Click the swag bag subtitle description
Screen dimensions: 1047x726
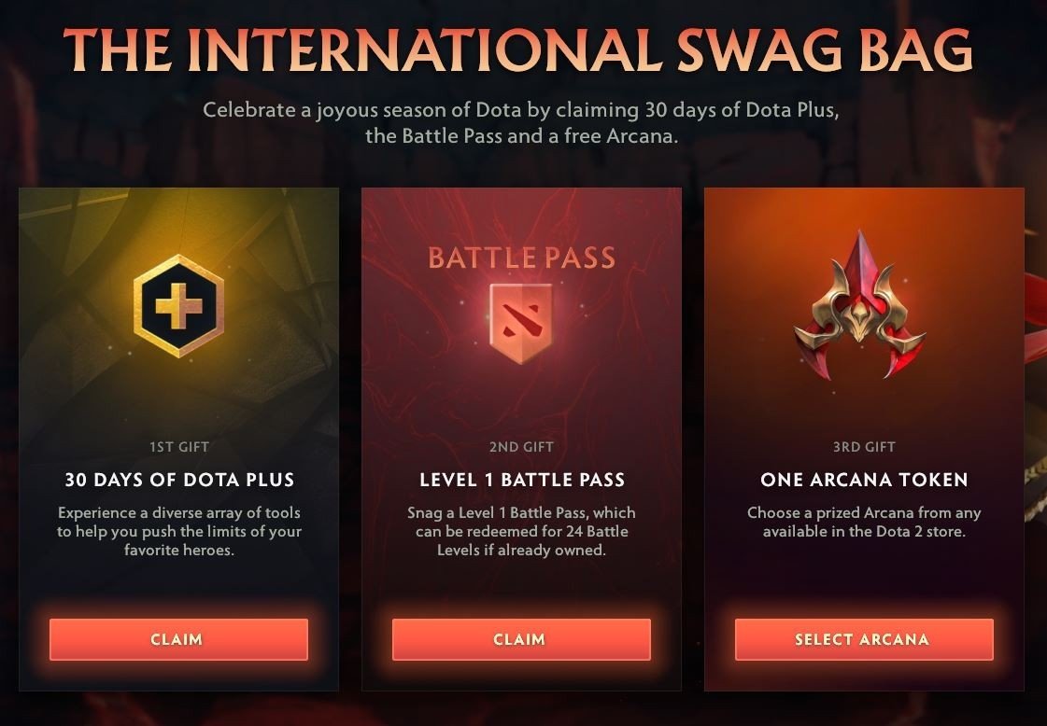click(521, 122)
